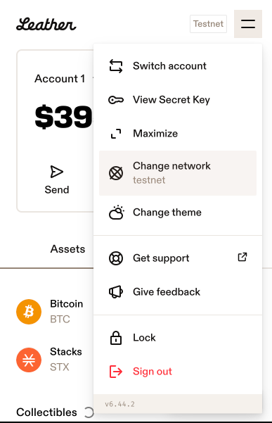Image resolution: width=272 pixels, height=423 pixels.
Task: Select the Change theme menu entry
Action: click(178, 213)
